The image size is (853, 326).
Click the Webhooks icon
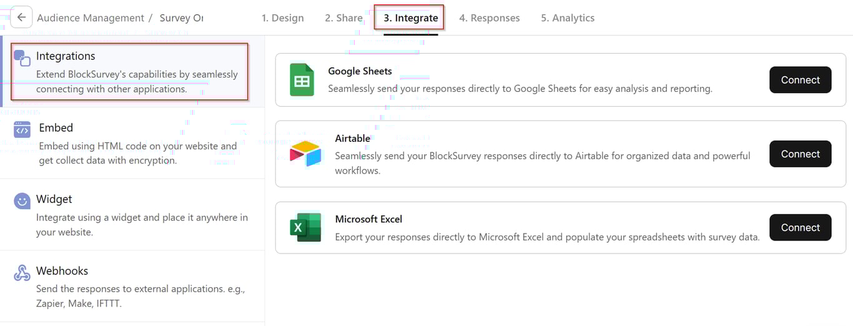22,273
